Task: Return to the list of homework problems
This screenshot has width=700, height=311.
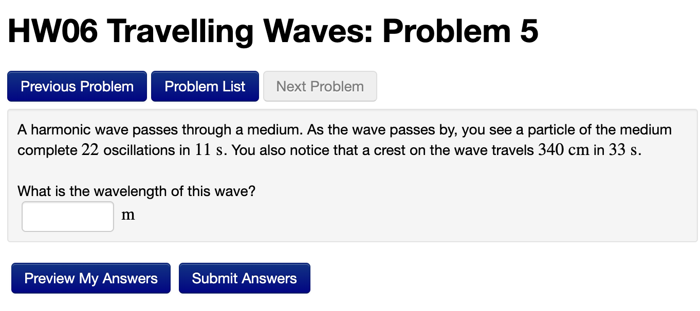Action: pyautogui.click(x=205, y=86)
